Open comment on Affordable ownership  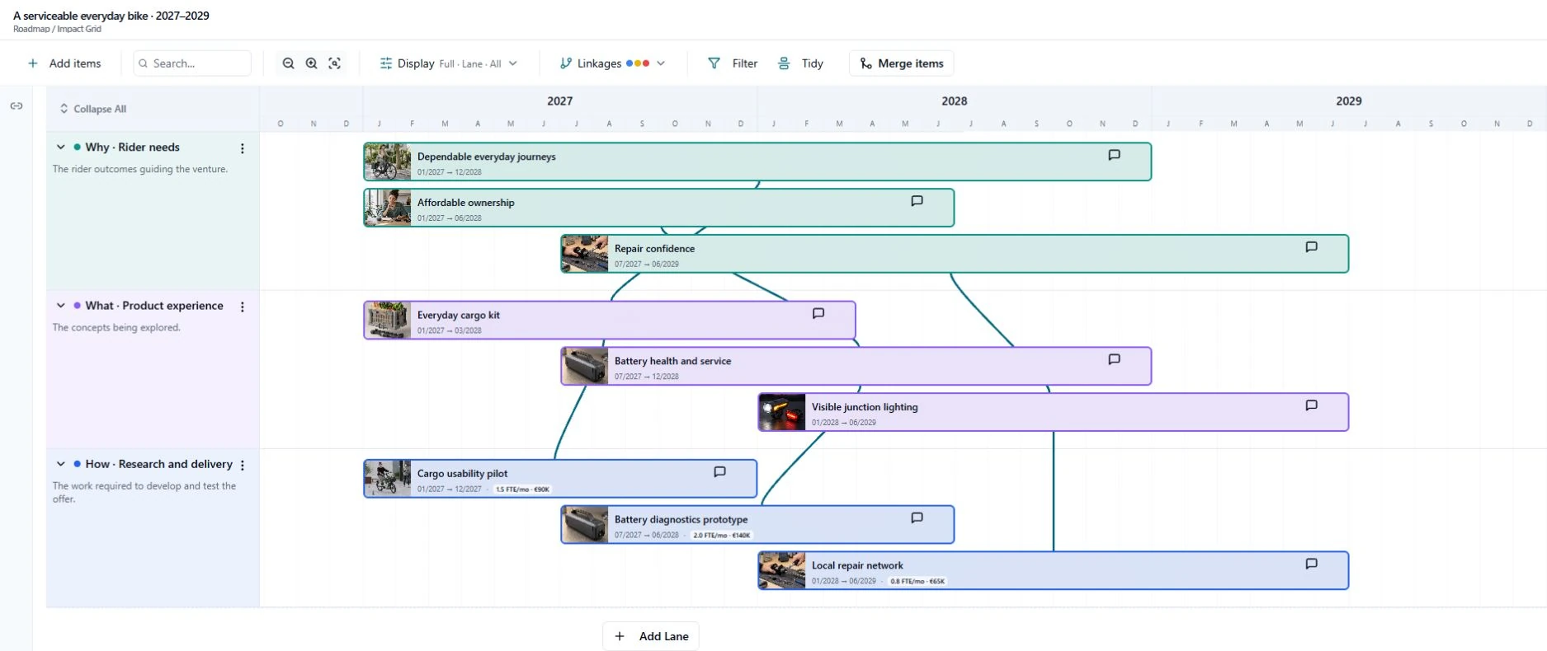917,201
